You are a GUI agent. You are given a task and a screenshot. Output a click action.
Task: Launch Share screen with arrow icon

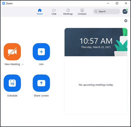coord(41,83)
